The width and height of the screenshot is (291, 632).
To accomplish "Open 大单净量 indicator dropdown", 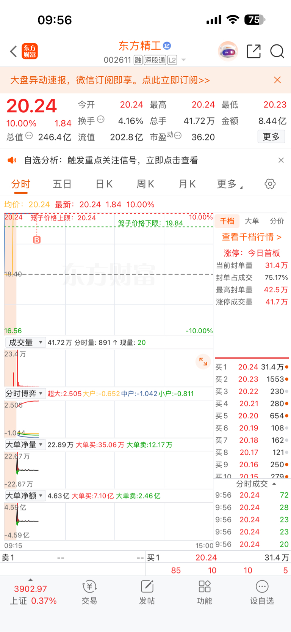I will click(x=25, y=444).
